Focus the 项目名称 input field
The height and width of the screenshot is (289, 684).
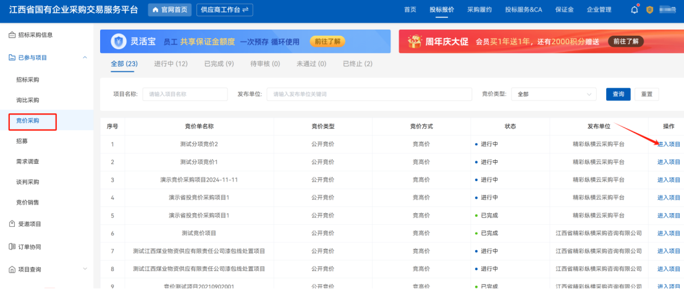(x=185, y=94)
